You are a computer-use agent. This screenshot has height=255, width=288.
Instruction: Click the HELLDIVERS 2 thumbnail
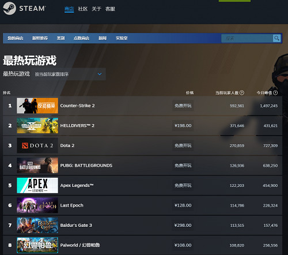37,126
